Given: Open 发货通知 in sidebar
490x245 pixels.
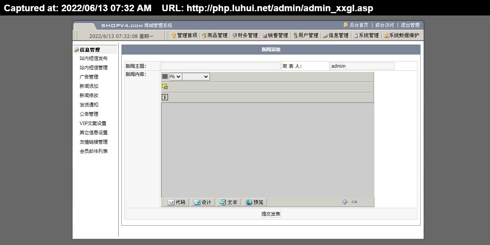Looking at the screenshot, I should pyautogui.click(x=89, y=105).
